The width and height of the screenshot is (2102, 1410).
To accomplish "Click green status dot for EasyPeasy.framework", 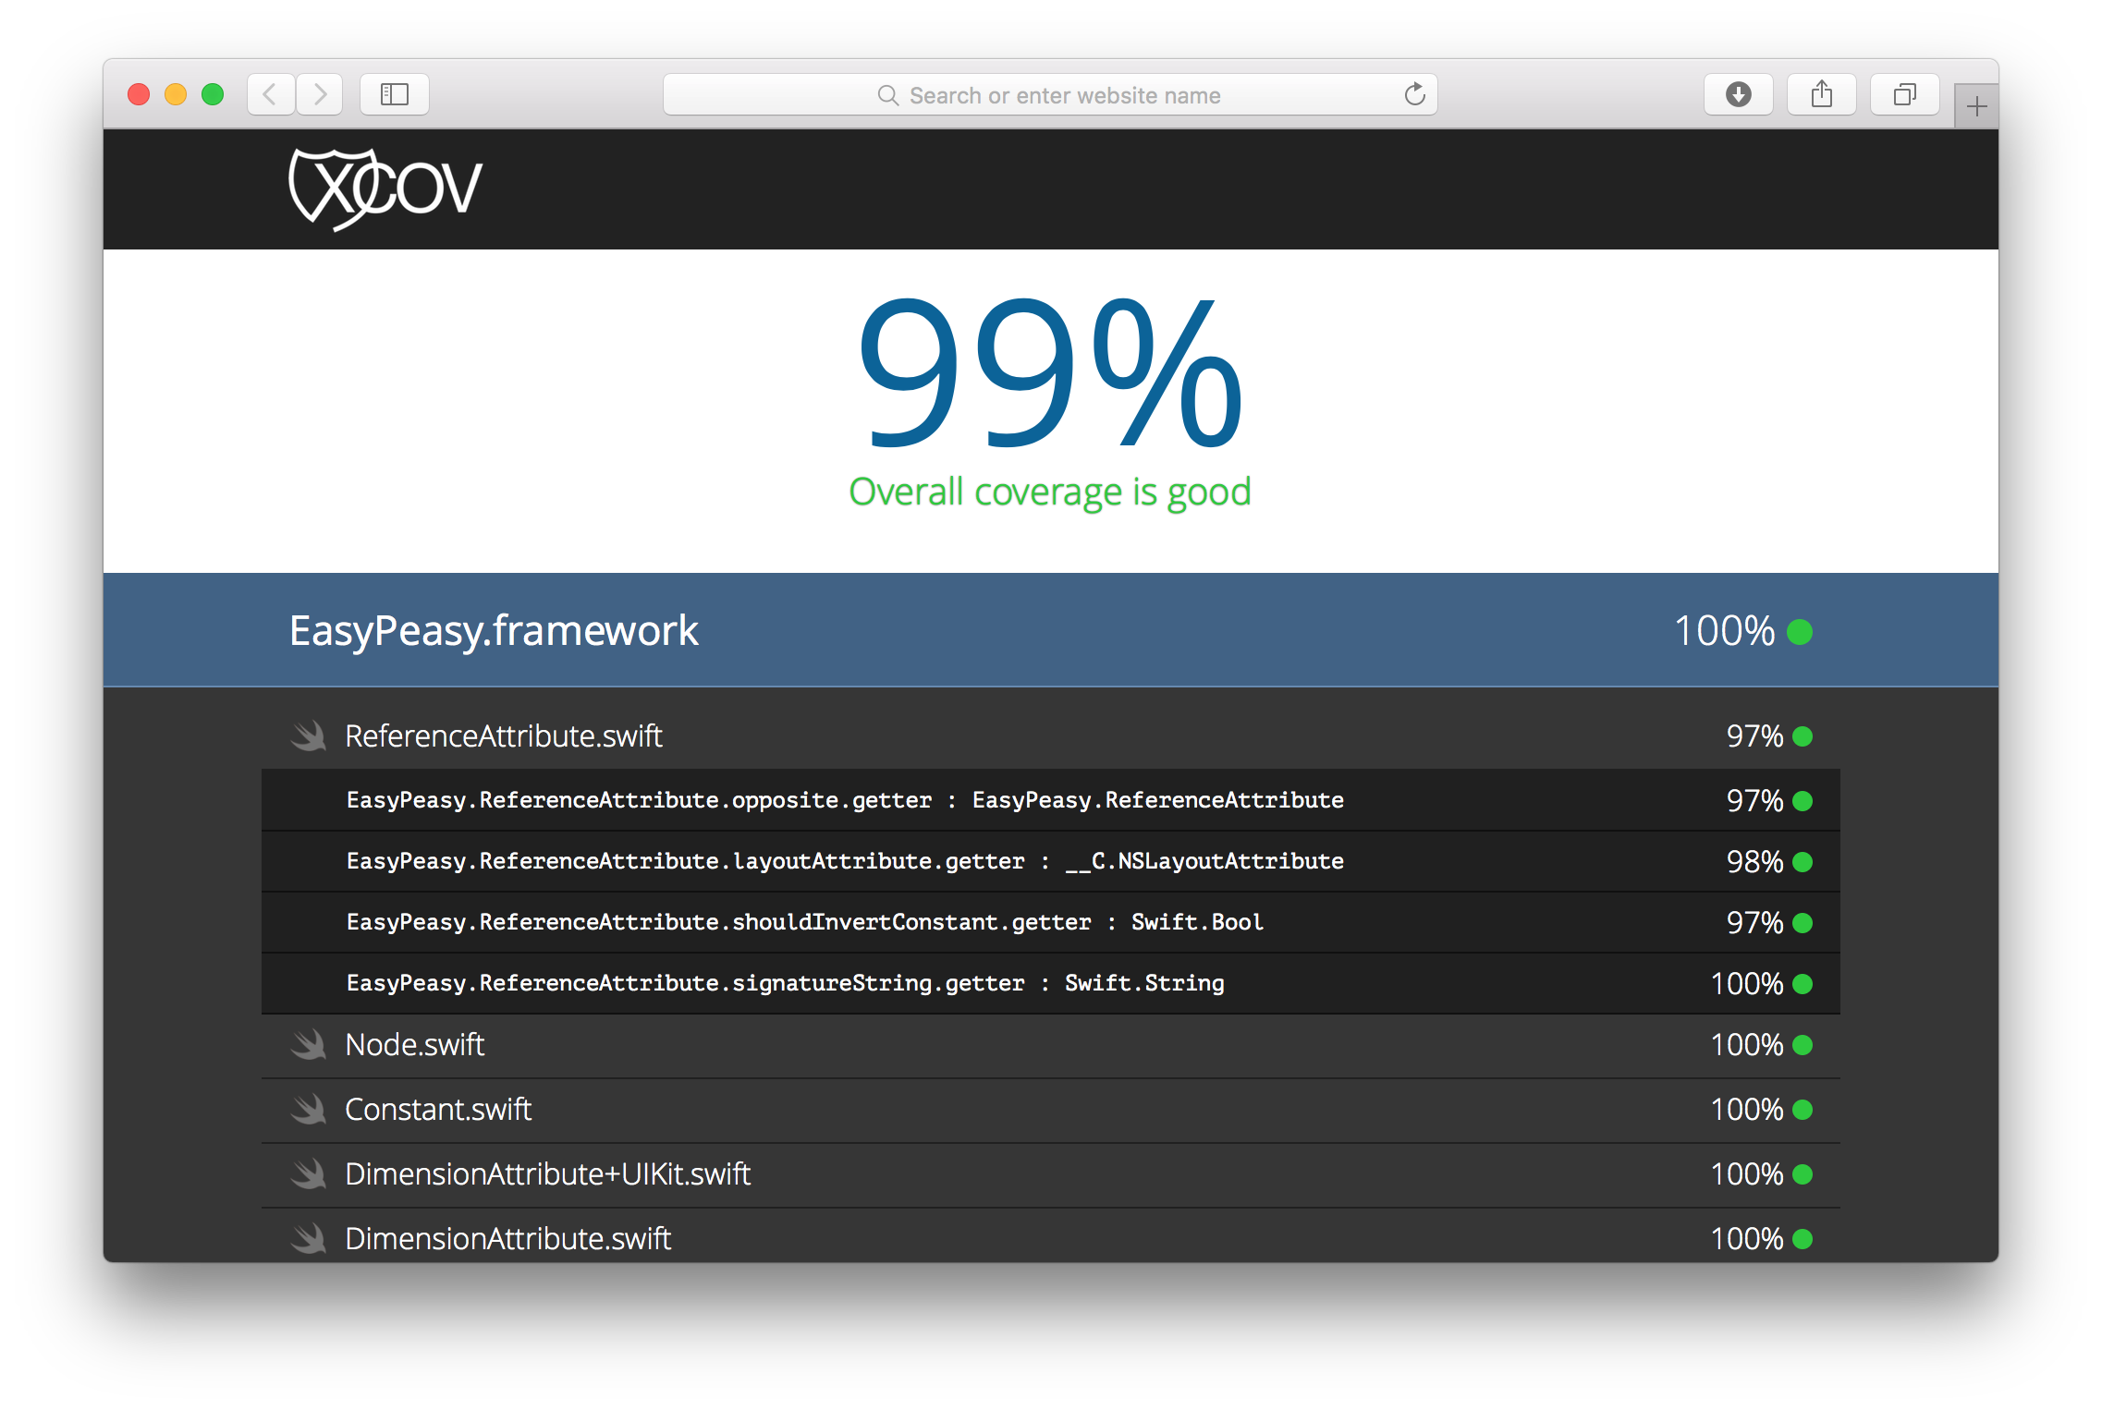I will pyautogui.click(x=1800, y=632).
